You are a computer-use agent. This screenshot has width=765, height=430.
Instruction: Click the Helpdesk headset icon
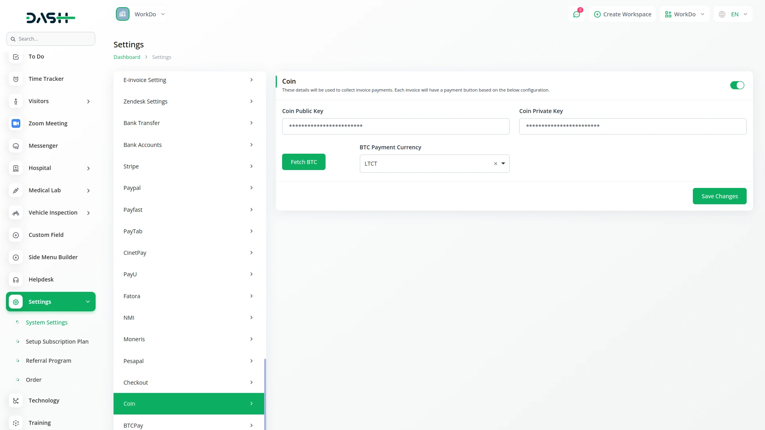coord(16,279)
